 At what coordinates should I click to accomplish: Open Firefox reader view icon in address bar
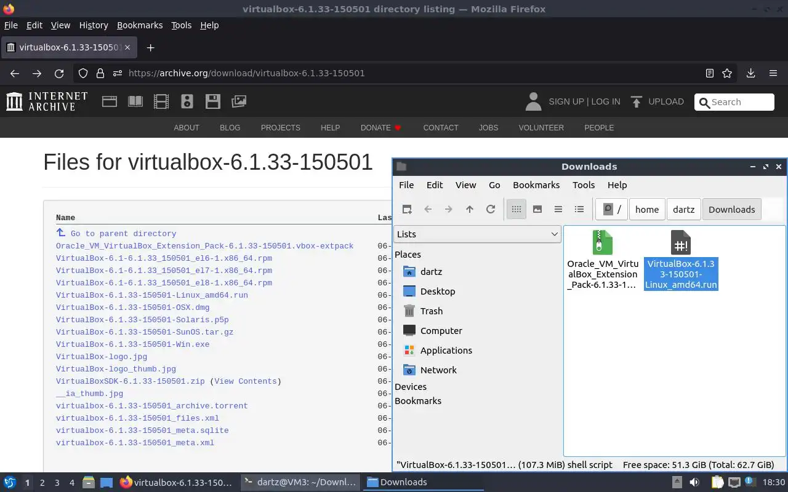(710, 73)
